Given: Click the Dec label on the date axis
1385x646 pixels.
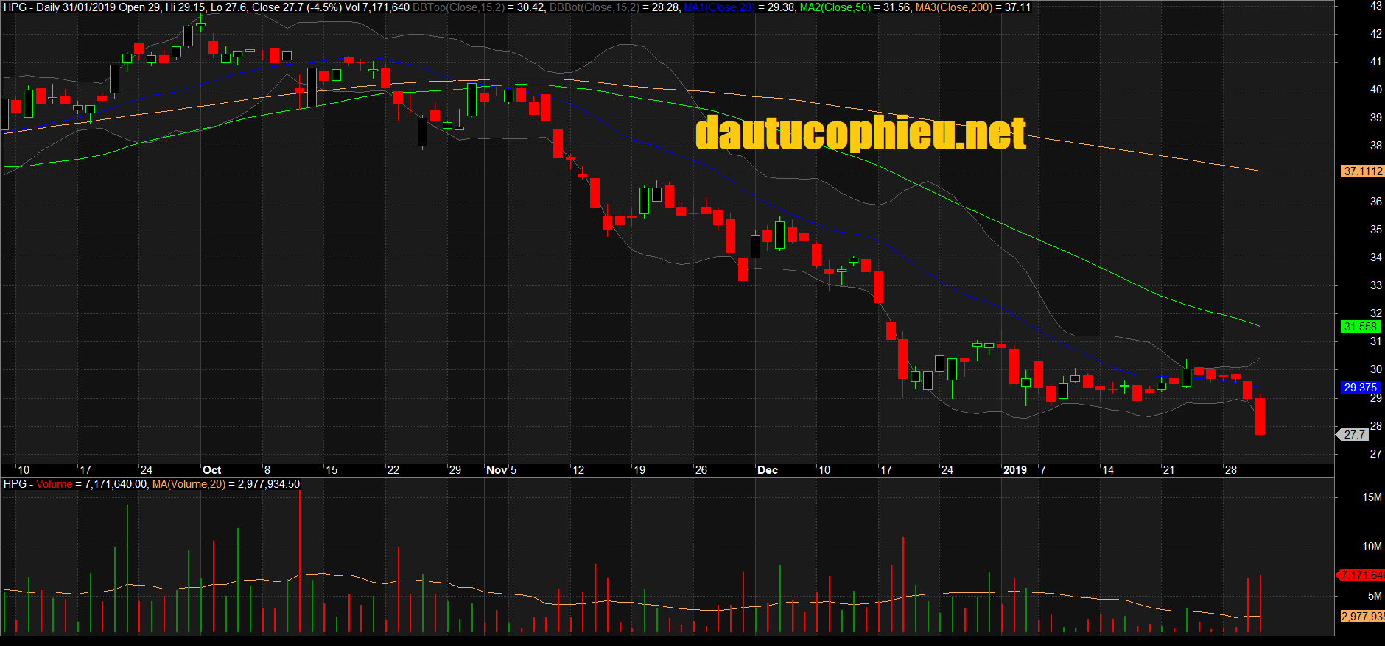Looking at the screenshot, I should point(767,470).
